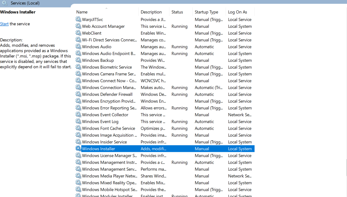The image size is (347, 197).
Task: Click 'Enables Mix...' description cell
Action: [153, 183]
